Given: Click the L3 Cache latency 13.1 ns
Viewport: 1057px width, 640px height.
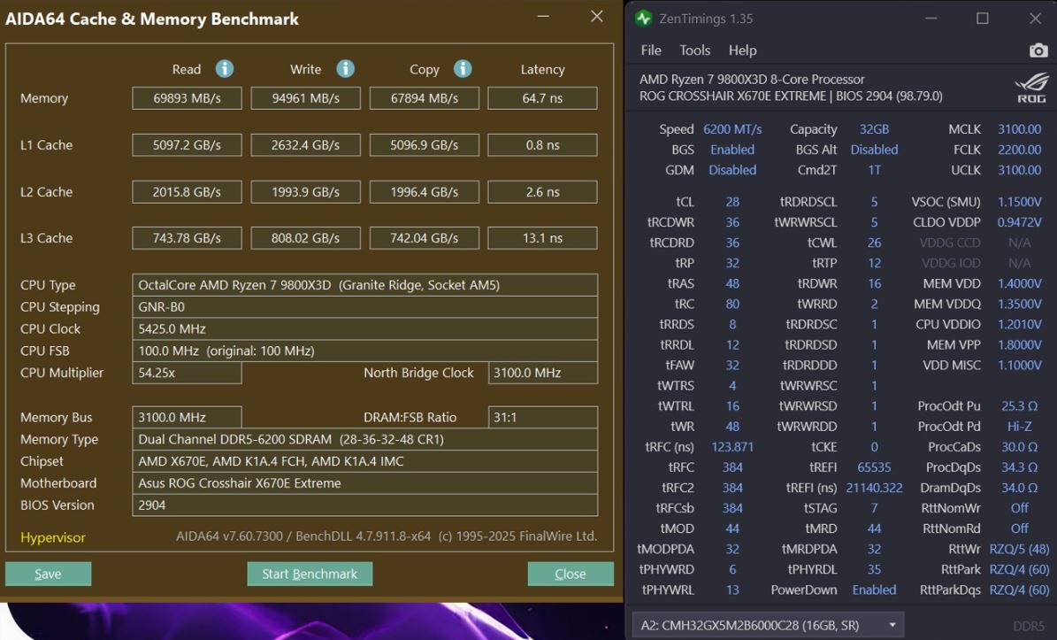Looking at the screenshot, I should pos(543,238).
